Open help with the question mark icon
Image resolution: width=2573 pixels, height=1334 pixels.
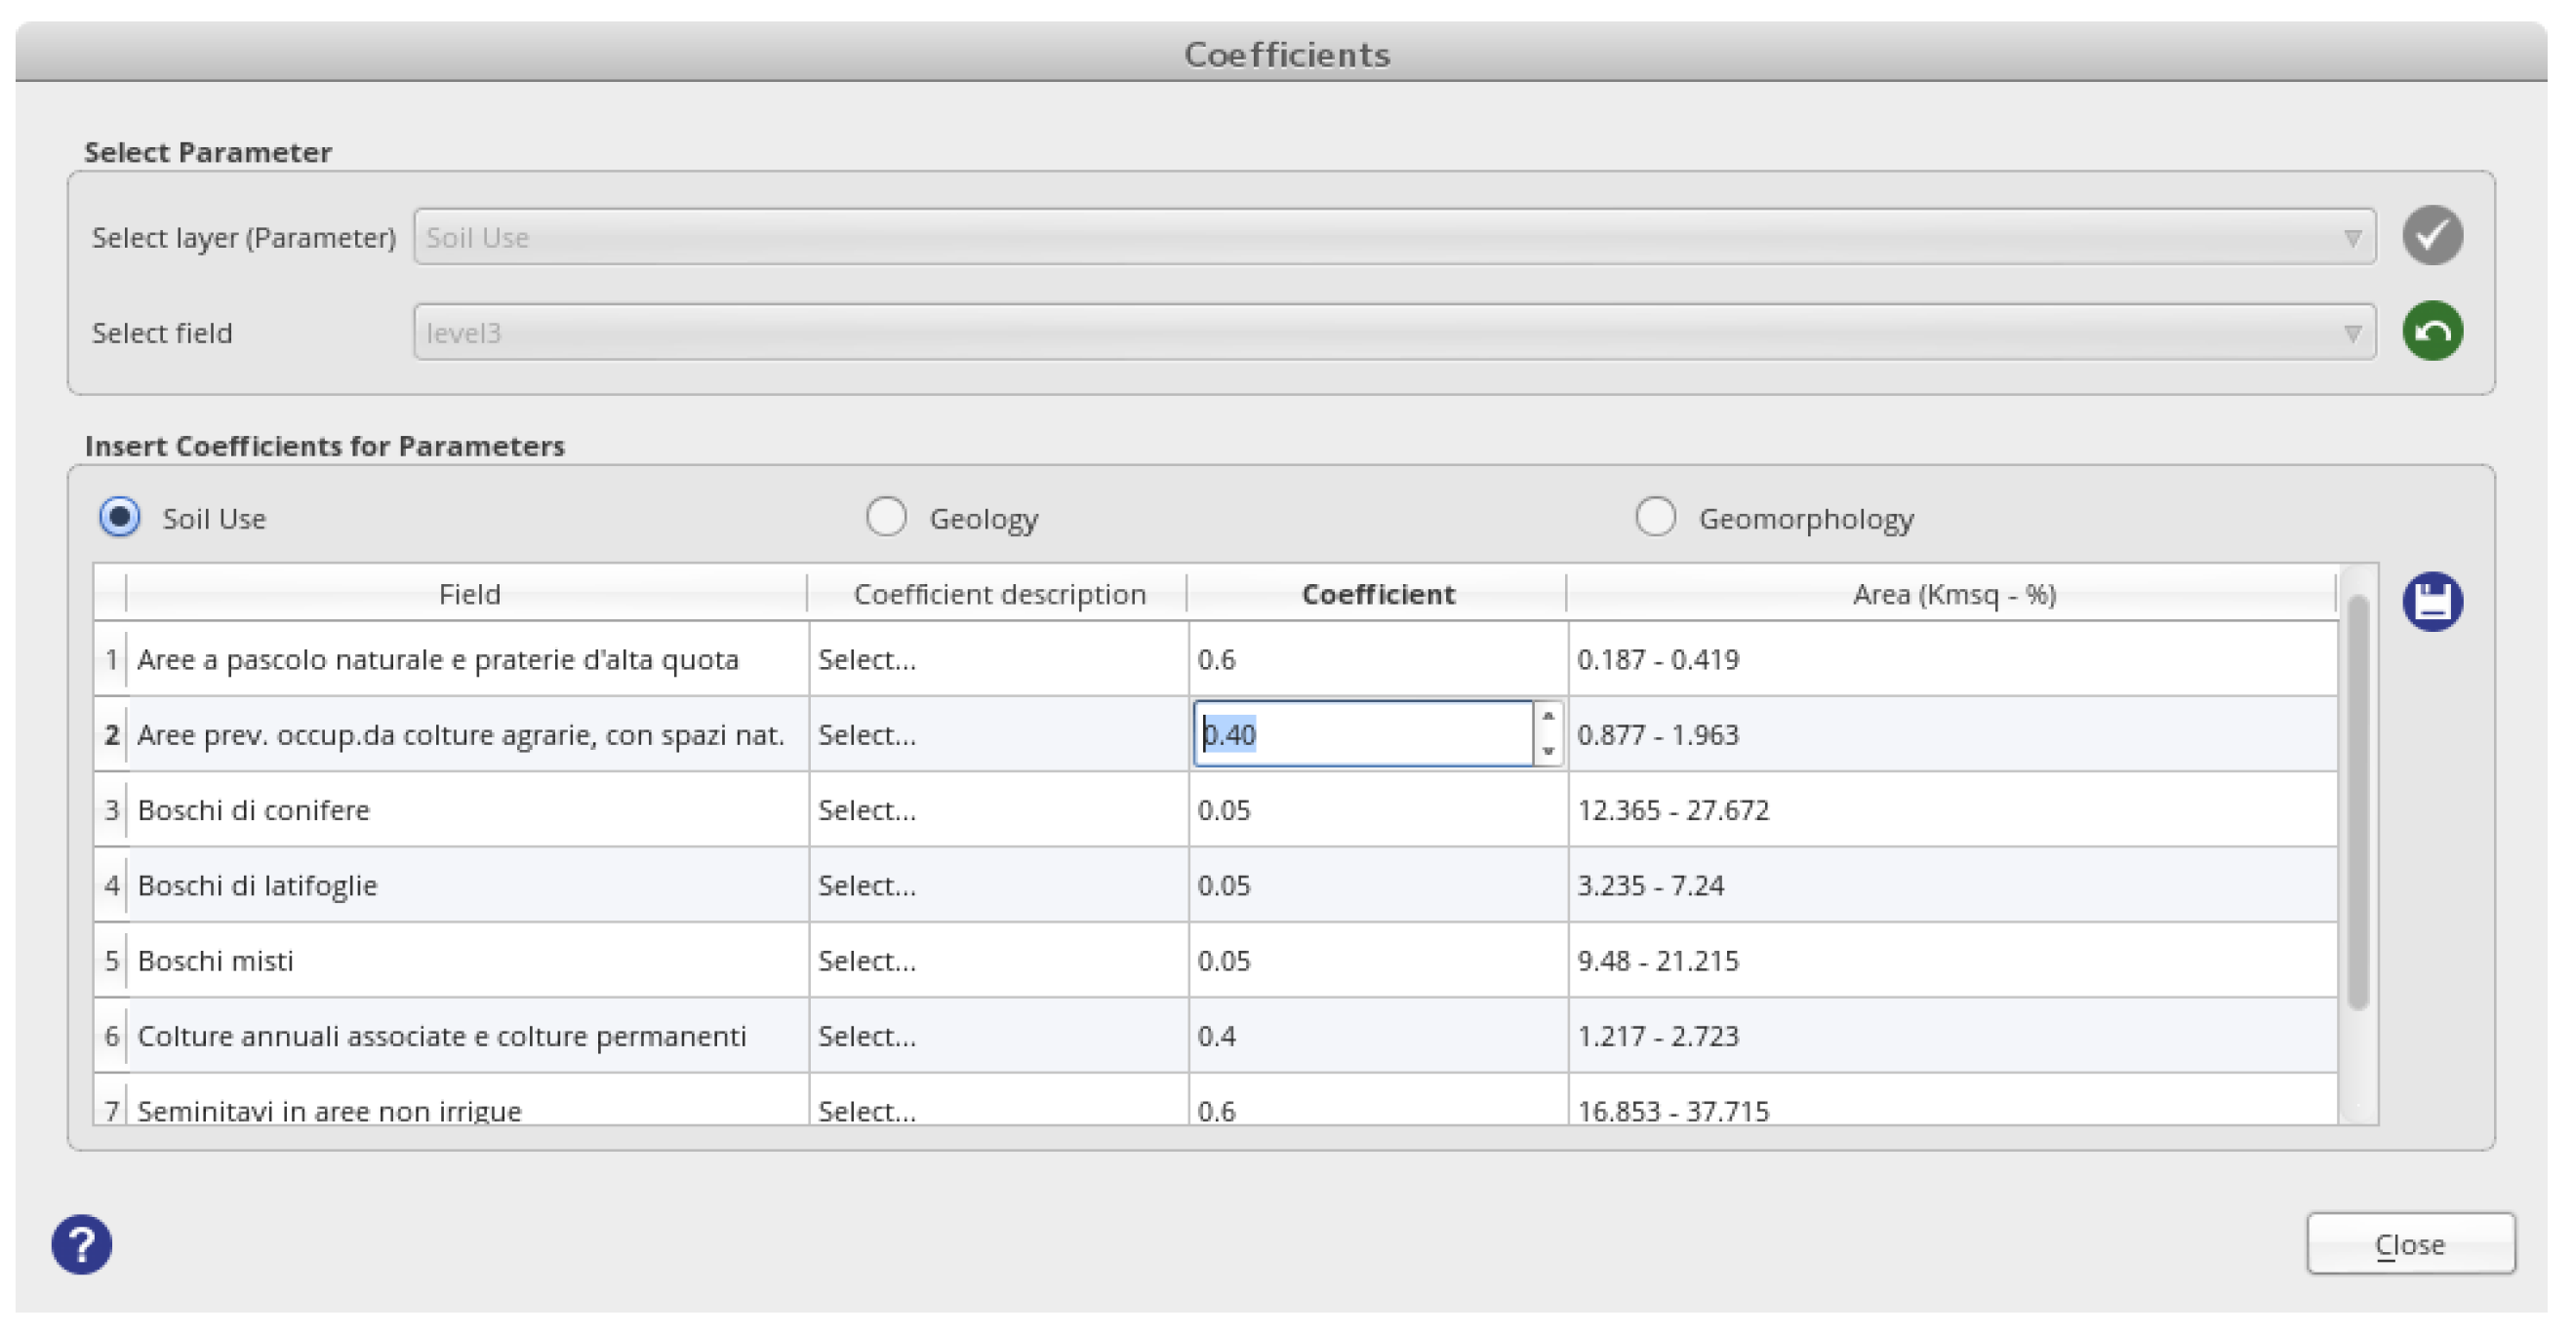pos(82,1245)
